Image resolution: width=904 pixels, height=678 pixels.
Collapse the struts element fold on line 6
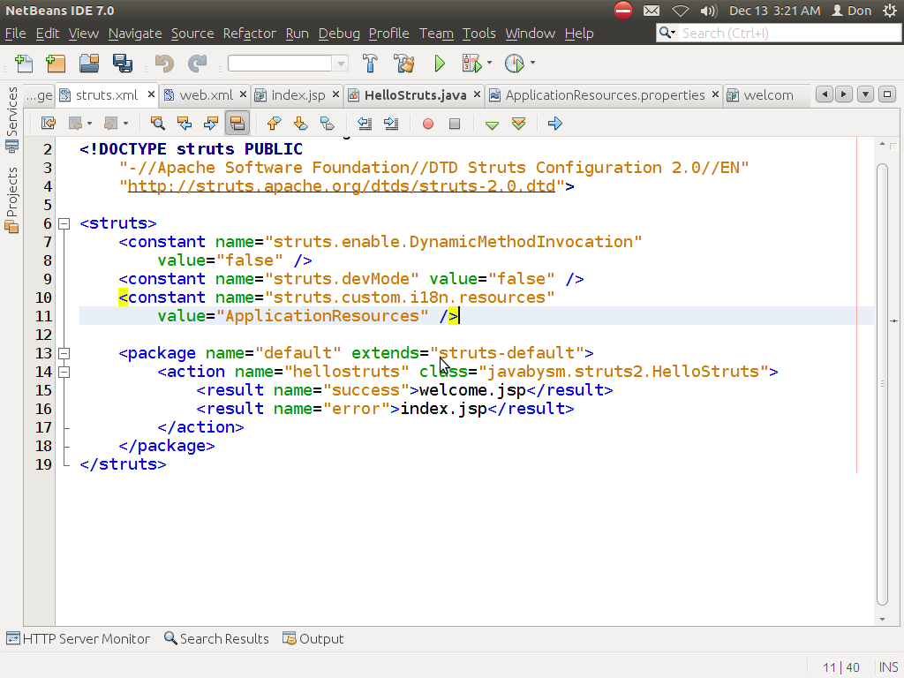pyautogui.click(x=64, y=223)
